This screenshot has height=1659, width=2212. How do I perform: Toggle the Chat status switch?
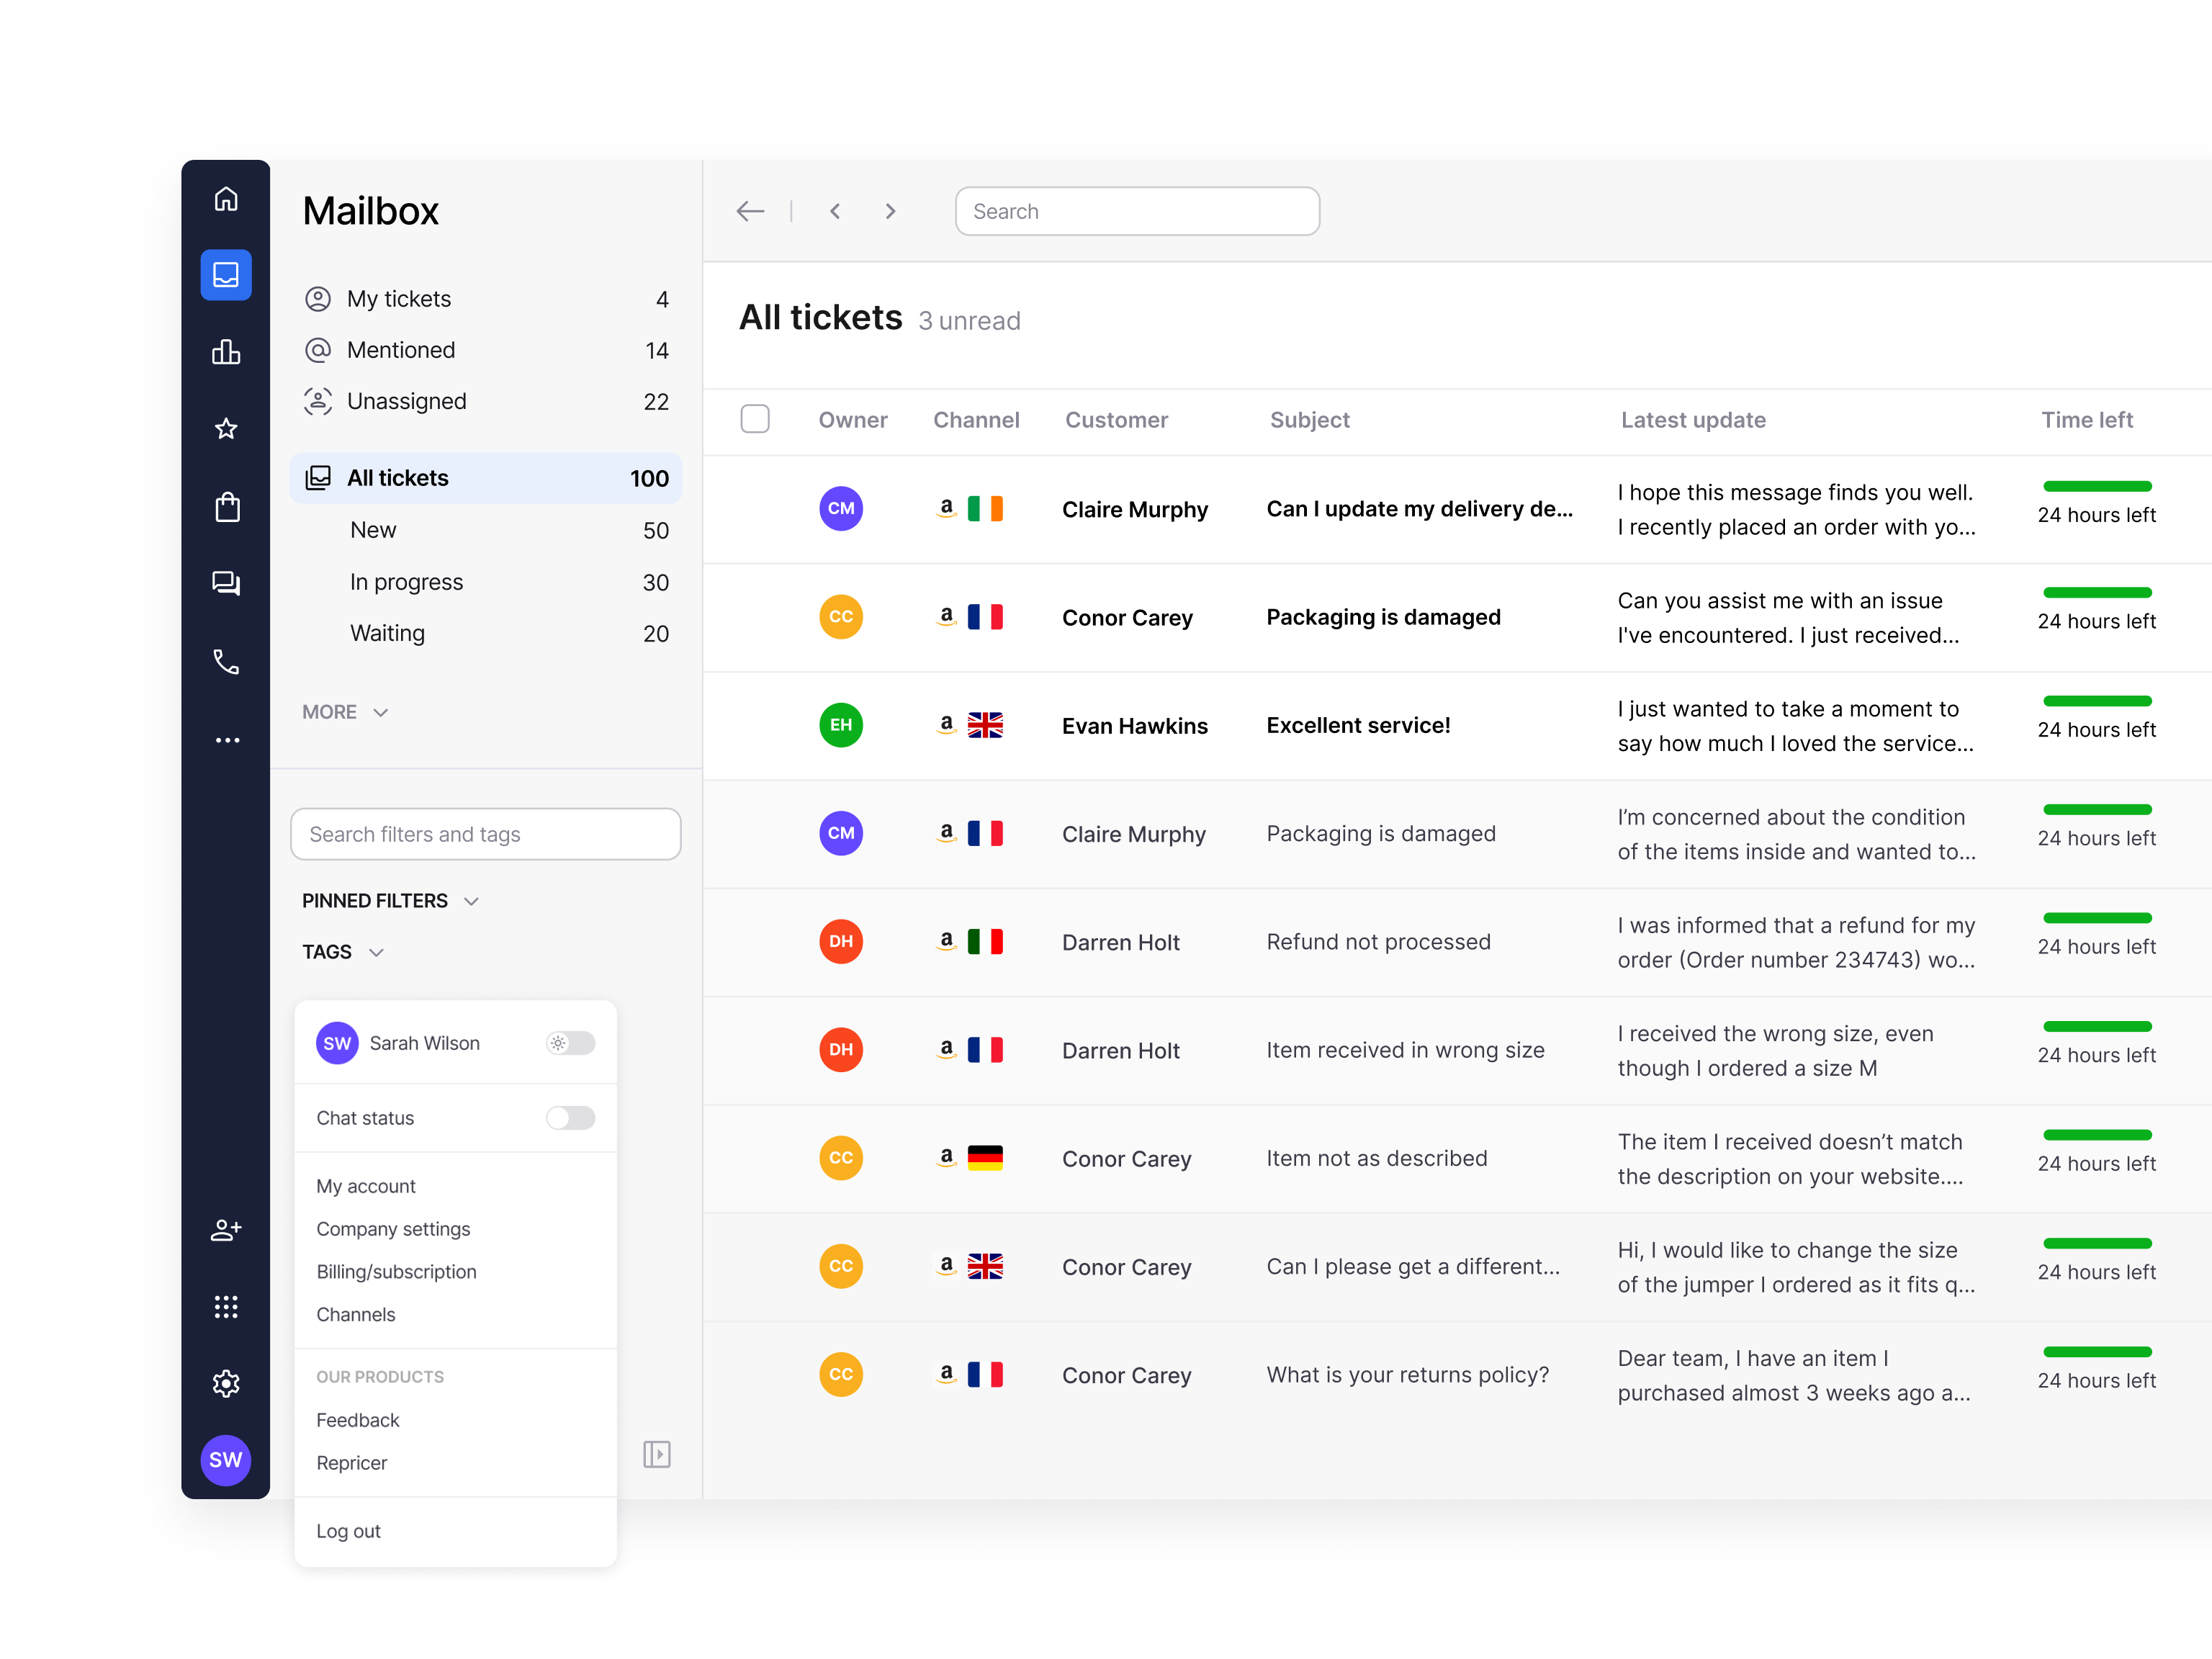570,1118
